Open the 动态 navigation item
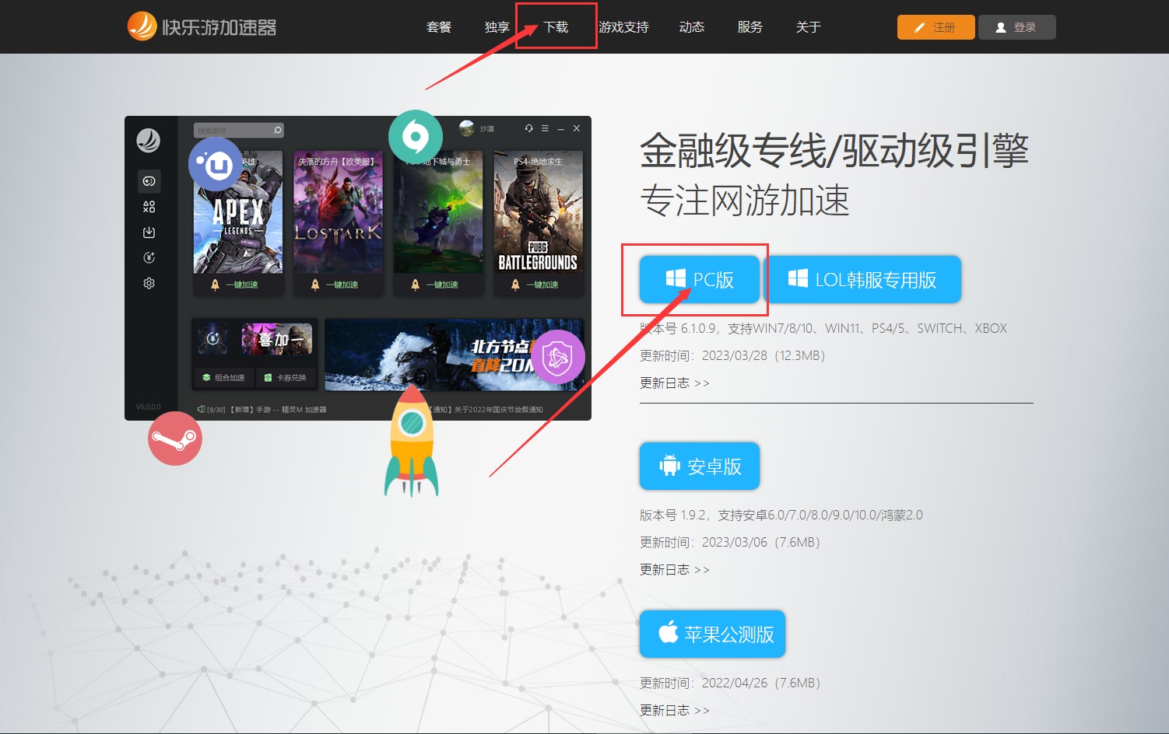Image resolution: width=1169 pixels, height=734 pixels. pyautogui.click(x=692, y=27)
